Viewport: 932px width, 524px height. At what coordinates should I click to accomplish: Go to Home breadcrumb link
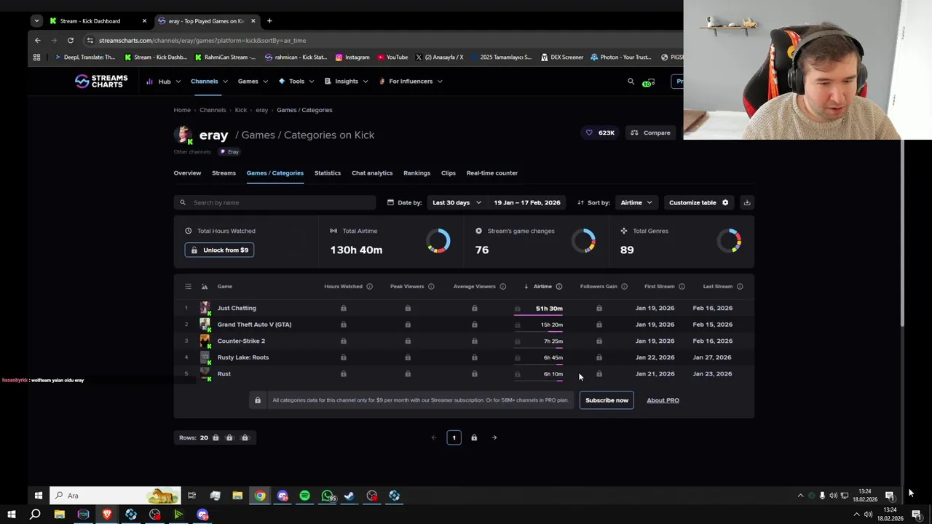tap(182, 110)
